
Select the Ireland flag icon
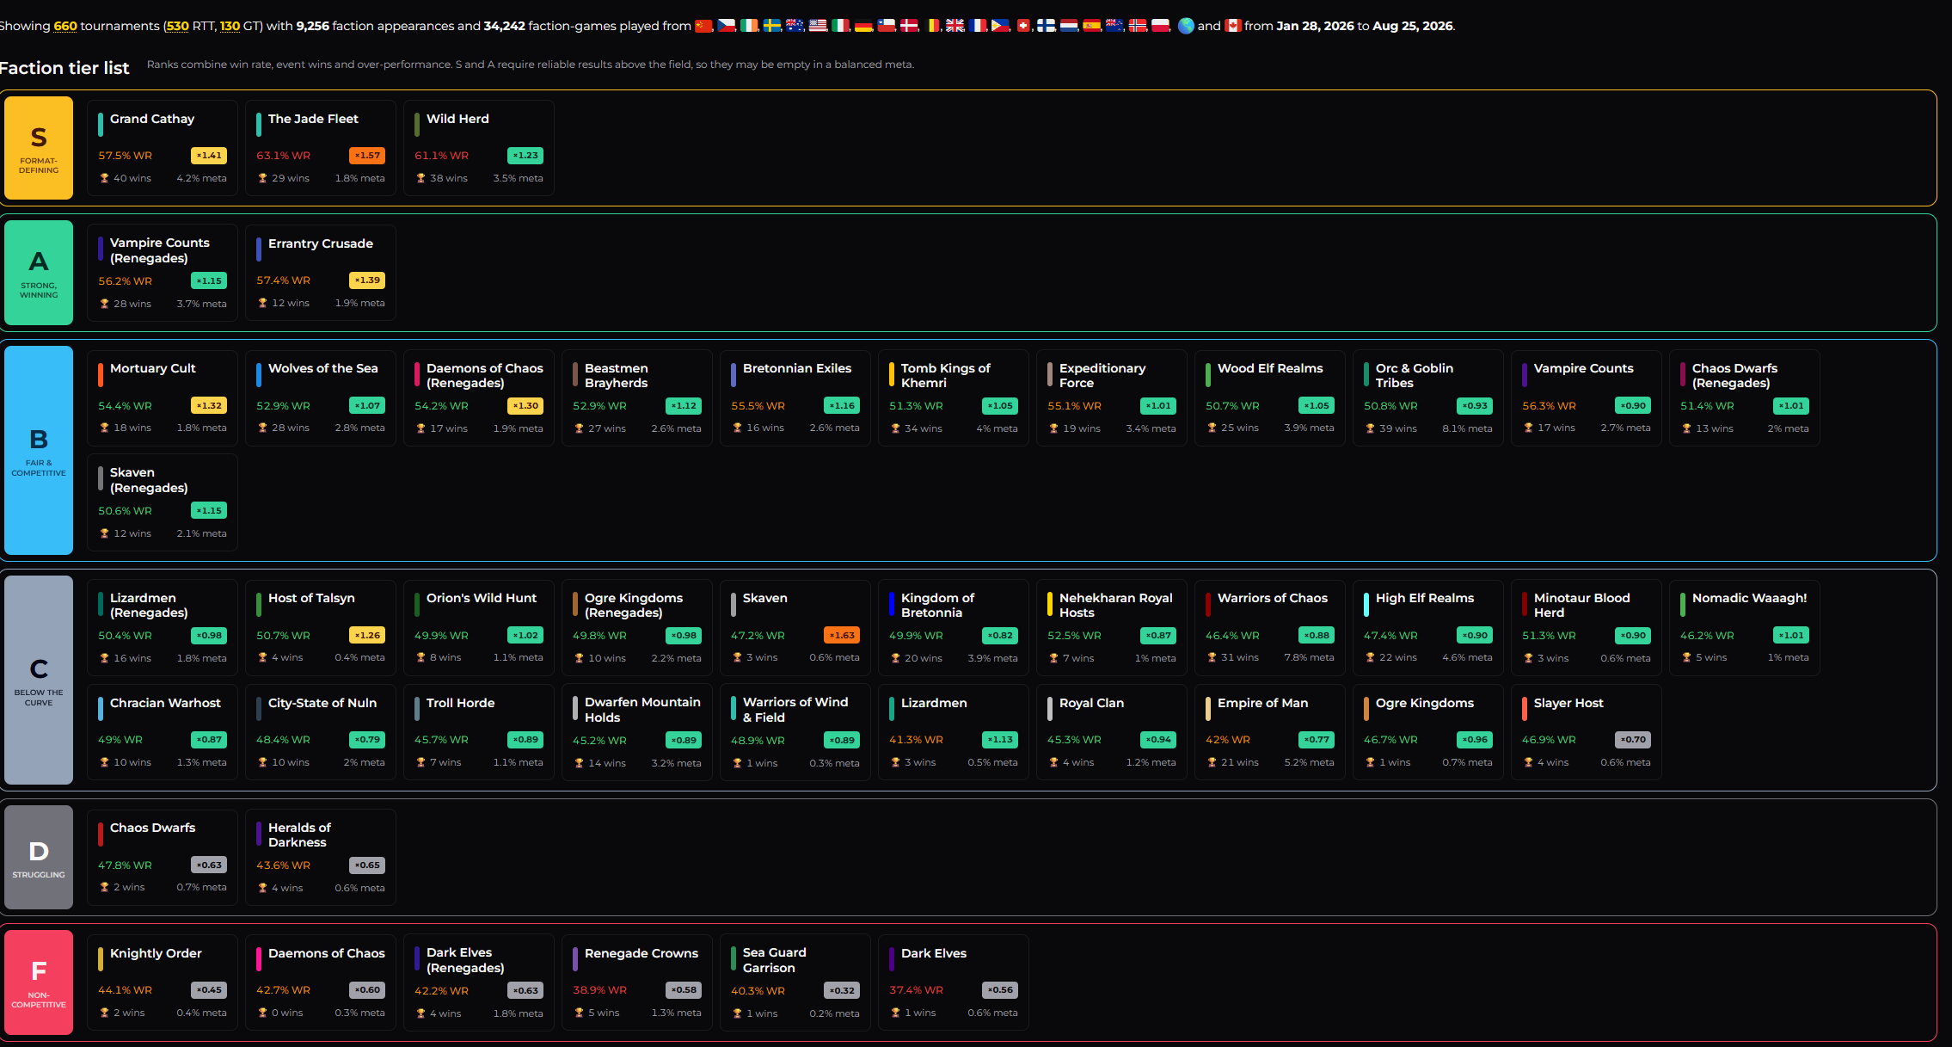tap(749, 26)
